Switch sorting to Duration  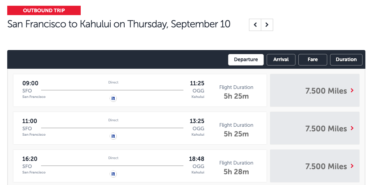[x=346, y=60]
